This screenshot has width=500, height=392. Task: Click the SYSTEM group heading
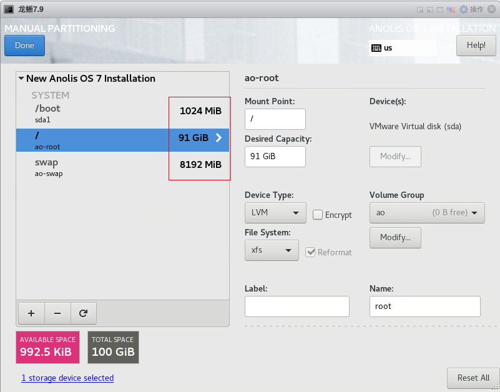50,95
